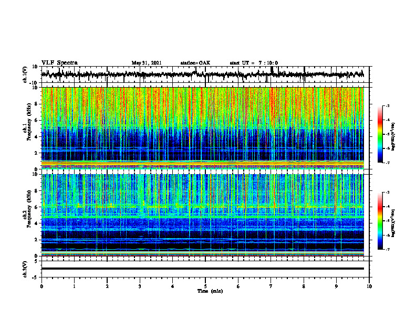Image resolution: width=416 pixels, height=321 pixels.
Task: Click the "5" tick on ch.3(V) axis
Action: [x=37, y=261]
